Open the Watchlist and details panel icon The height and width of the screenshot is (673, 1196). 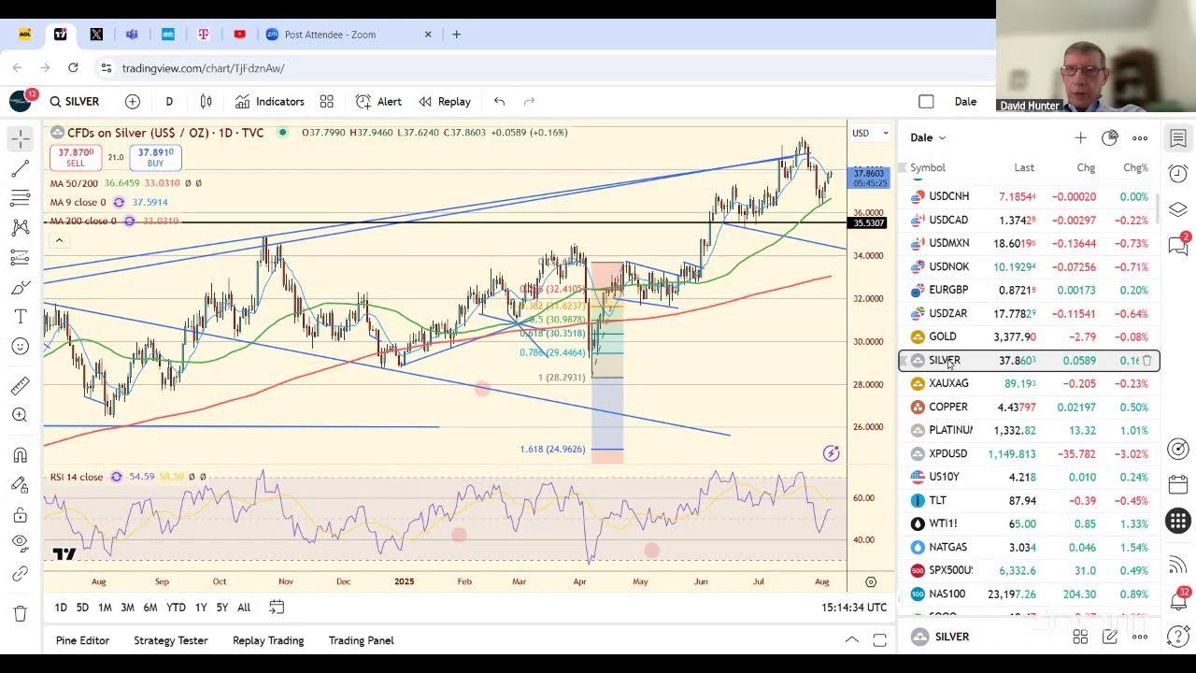pos(1178,138)
